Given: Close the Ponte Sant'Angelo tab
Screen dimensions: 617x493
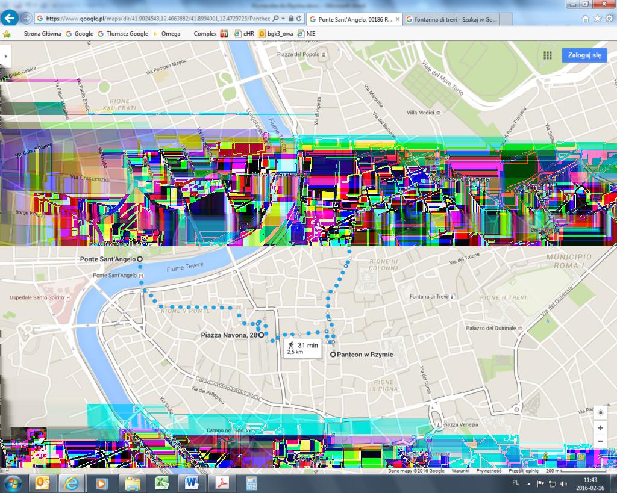Looking at the screenshot, I should [398, 19].
